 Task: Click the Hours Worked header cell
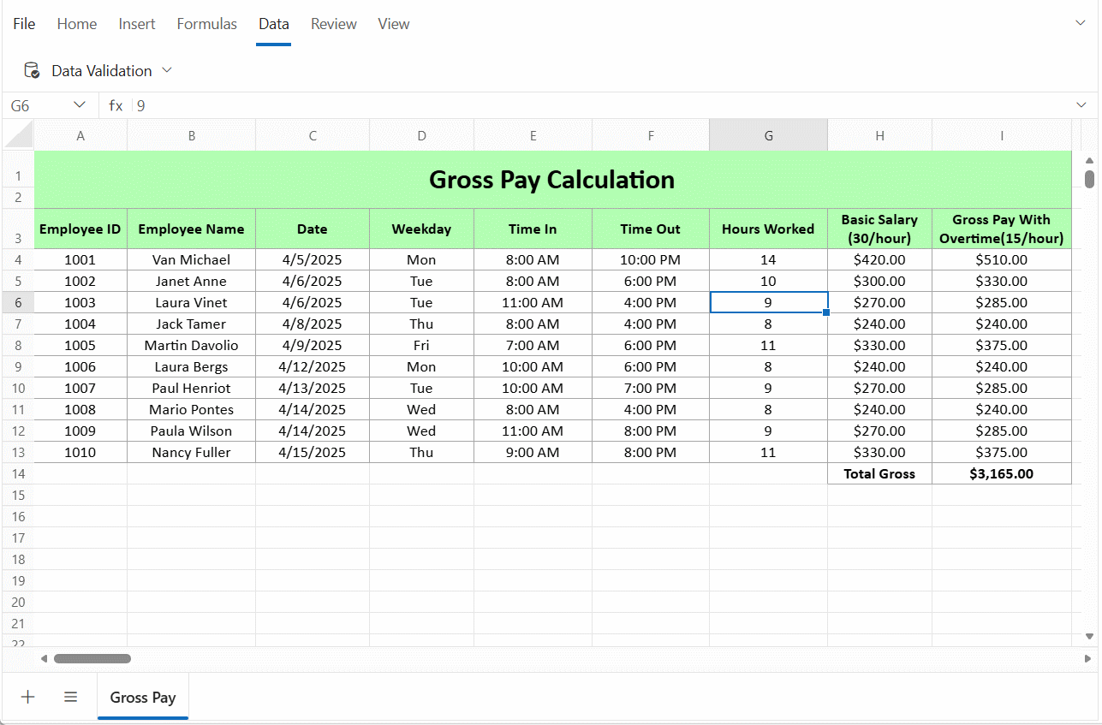(768, 229)
